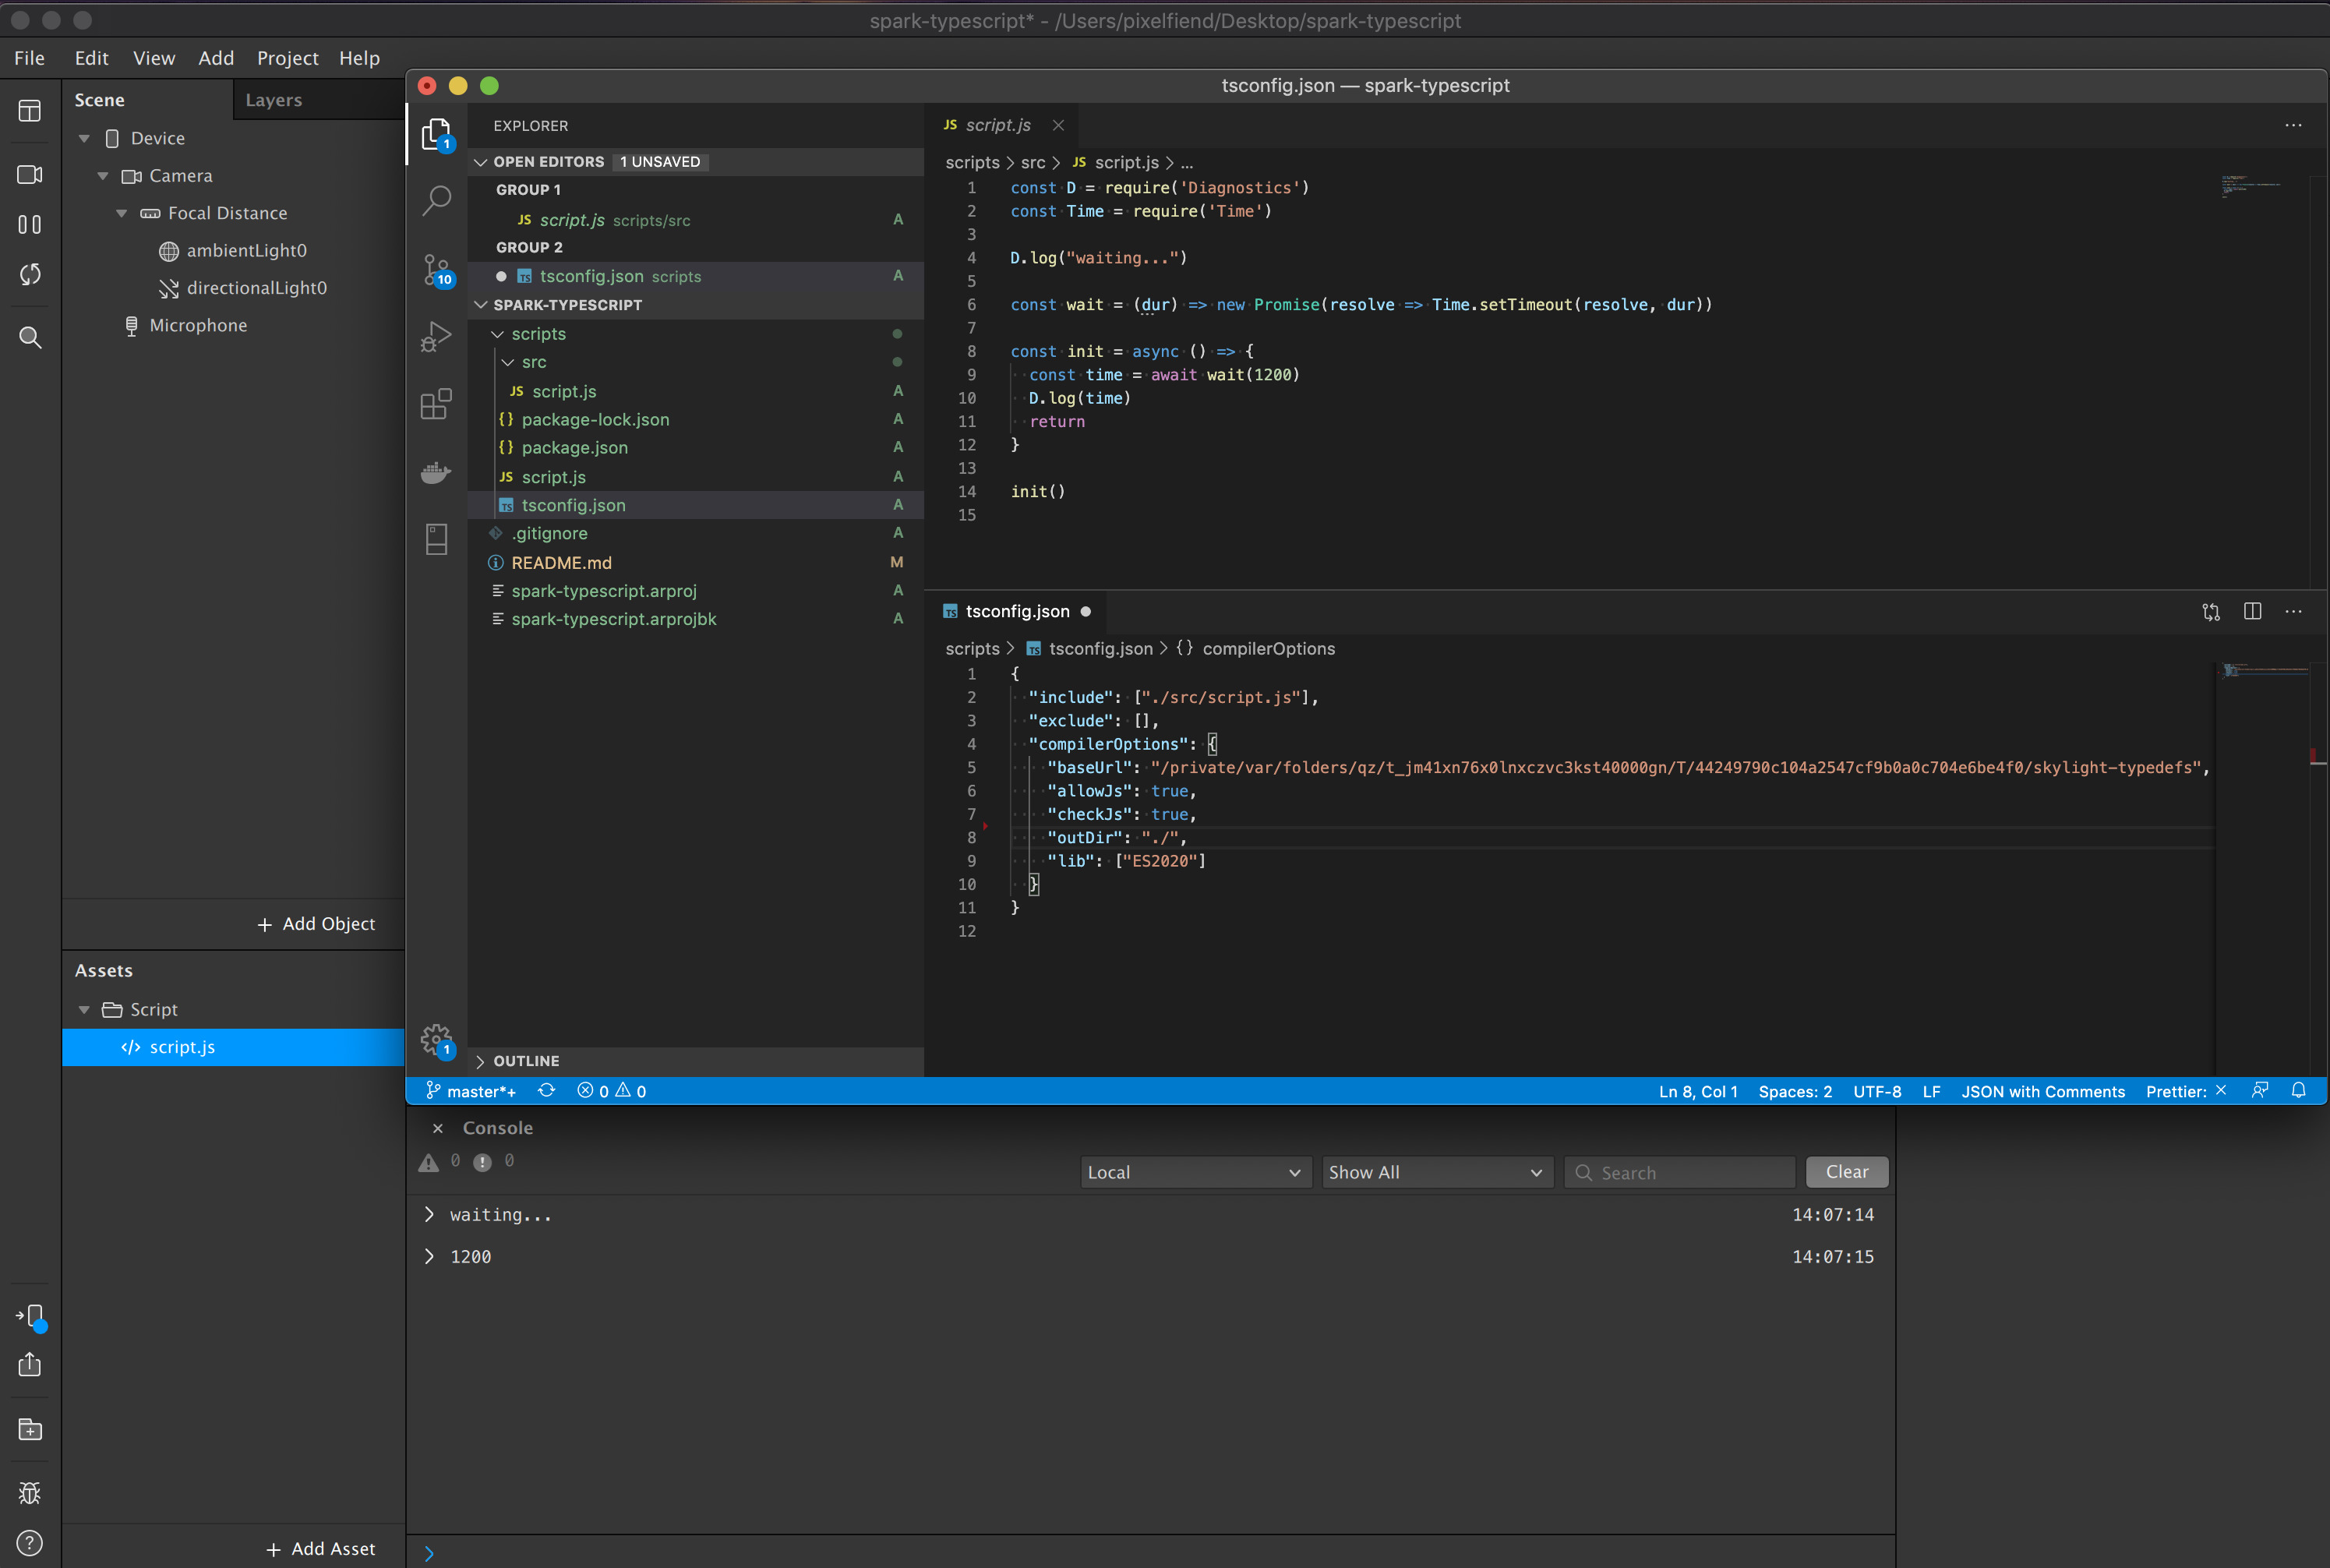The image size is (2330, 1568).
Task: Click Add Object button
Action: (x=316, y=924)
